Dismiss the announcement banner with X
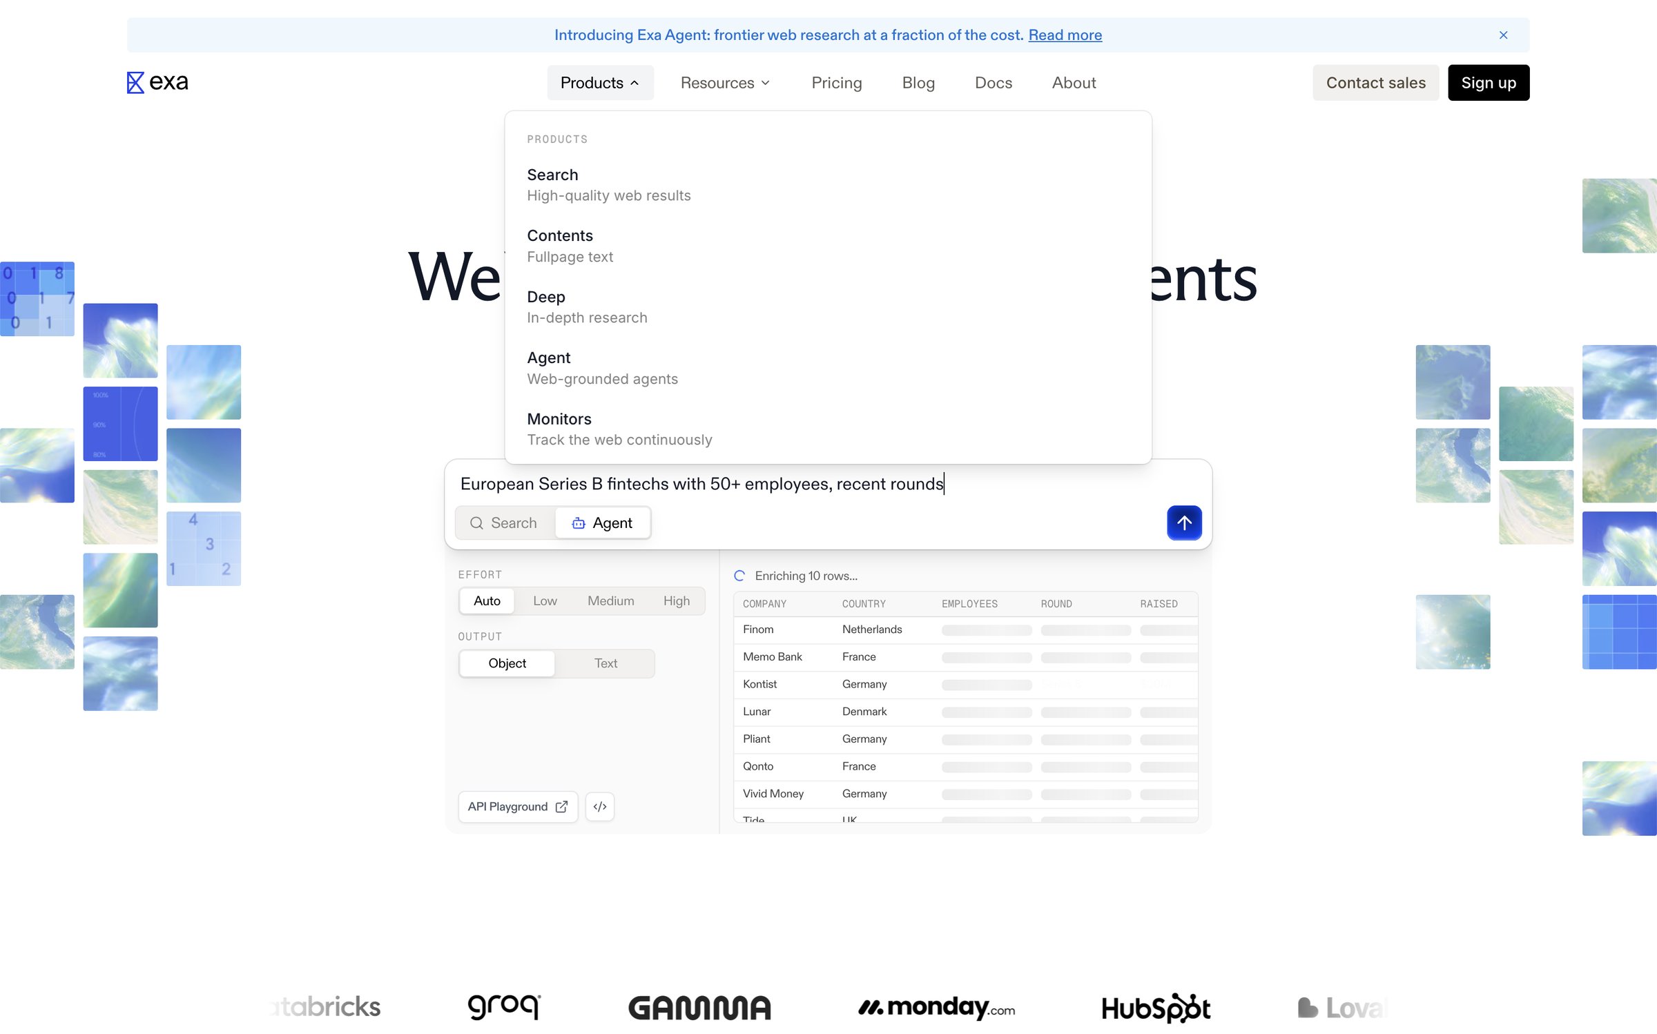The width and height of the screenshot is (1657, 1034). [1503, 35]
